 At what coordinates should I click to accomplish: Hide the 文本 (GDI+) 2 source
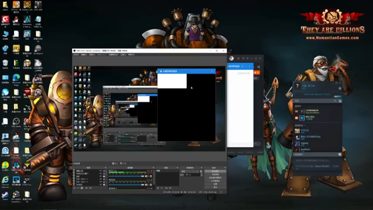click(101, 182)
